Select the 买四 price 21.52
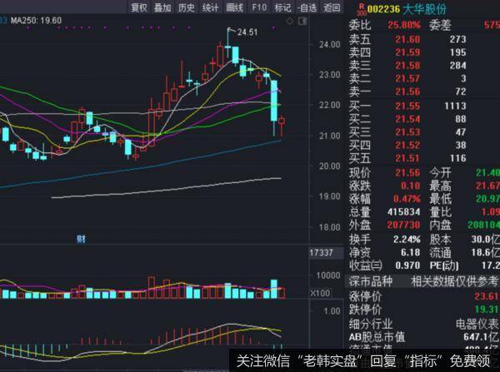This screenshot has height=372, width=500. [x=407, y=146]
